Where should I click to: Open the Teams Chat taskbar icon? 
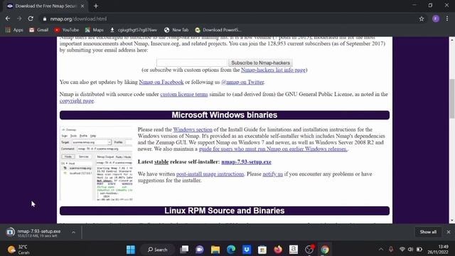(x=200, y=250)
